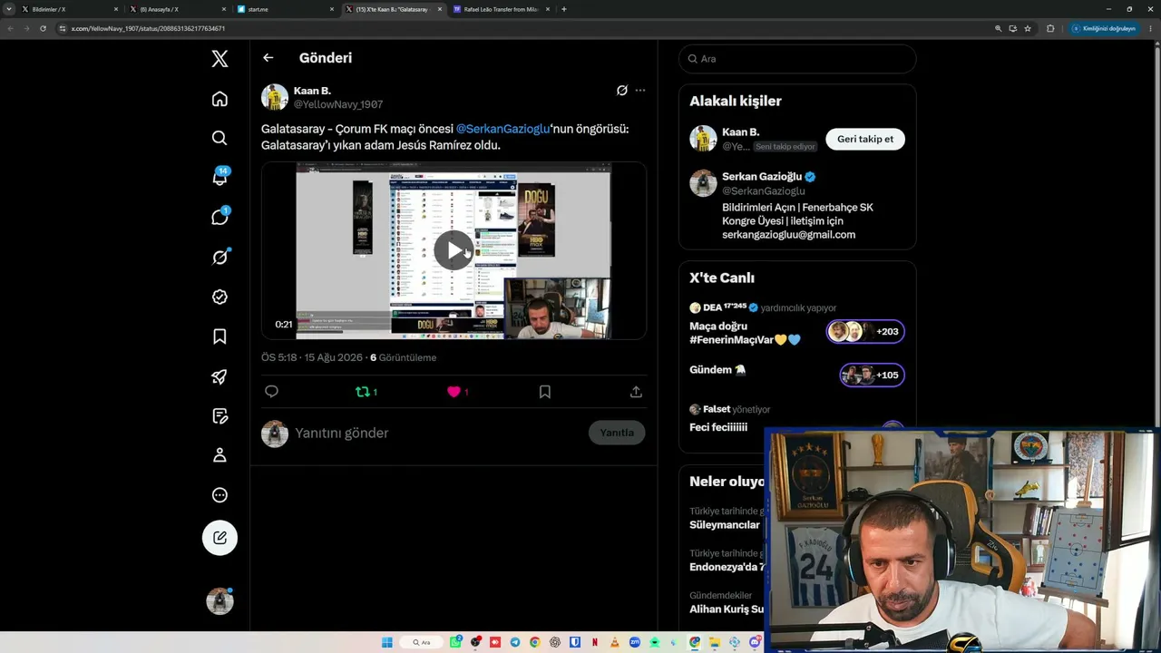Open the verified badge icon in sidebar
This screenshot has height=653, width=1161.
[220, 297]
